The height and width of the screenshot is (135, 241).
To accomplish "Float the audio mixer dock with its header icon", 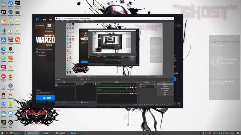I will (x=137, y=82).
